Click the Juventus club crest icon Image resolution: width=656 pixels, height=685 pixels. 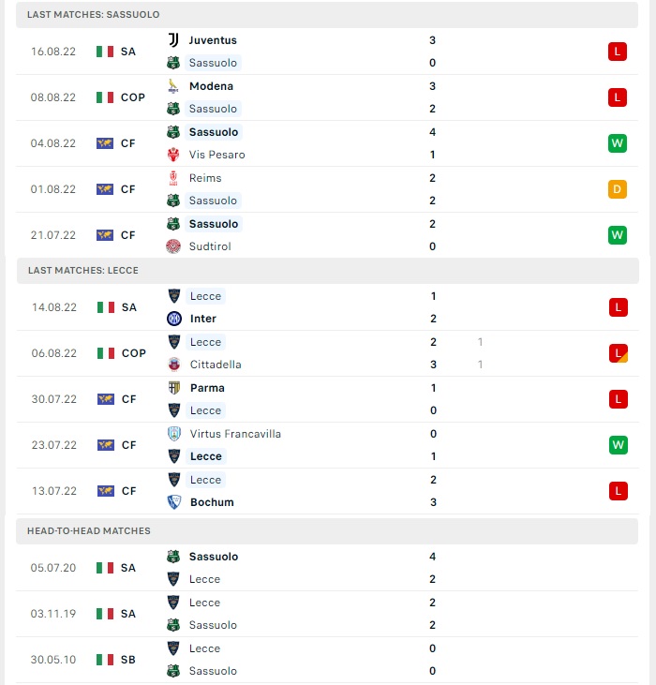[173, 40]
